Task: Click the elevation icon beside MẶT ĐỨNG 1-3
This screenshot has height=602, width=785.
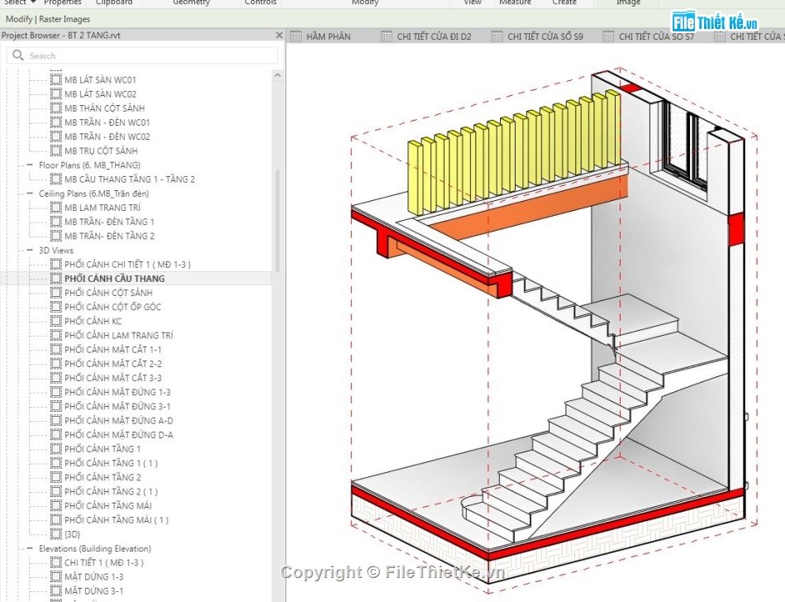Action: (x=56, y=576)
